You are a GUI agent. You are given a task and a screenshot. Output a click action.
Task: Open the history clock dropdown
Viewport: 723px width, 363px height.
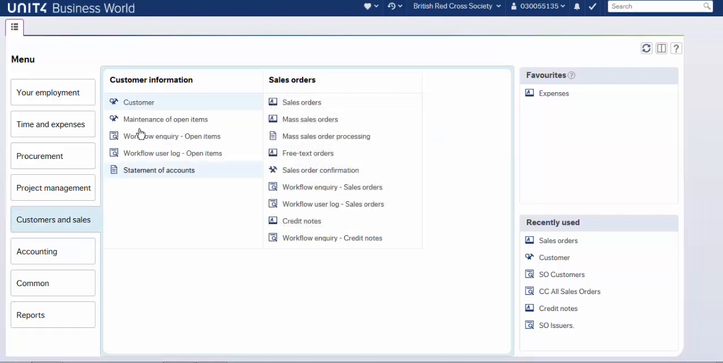[395, 6]
